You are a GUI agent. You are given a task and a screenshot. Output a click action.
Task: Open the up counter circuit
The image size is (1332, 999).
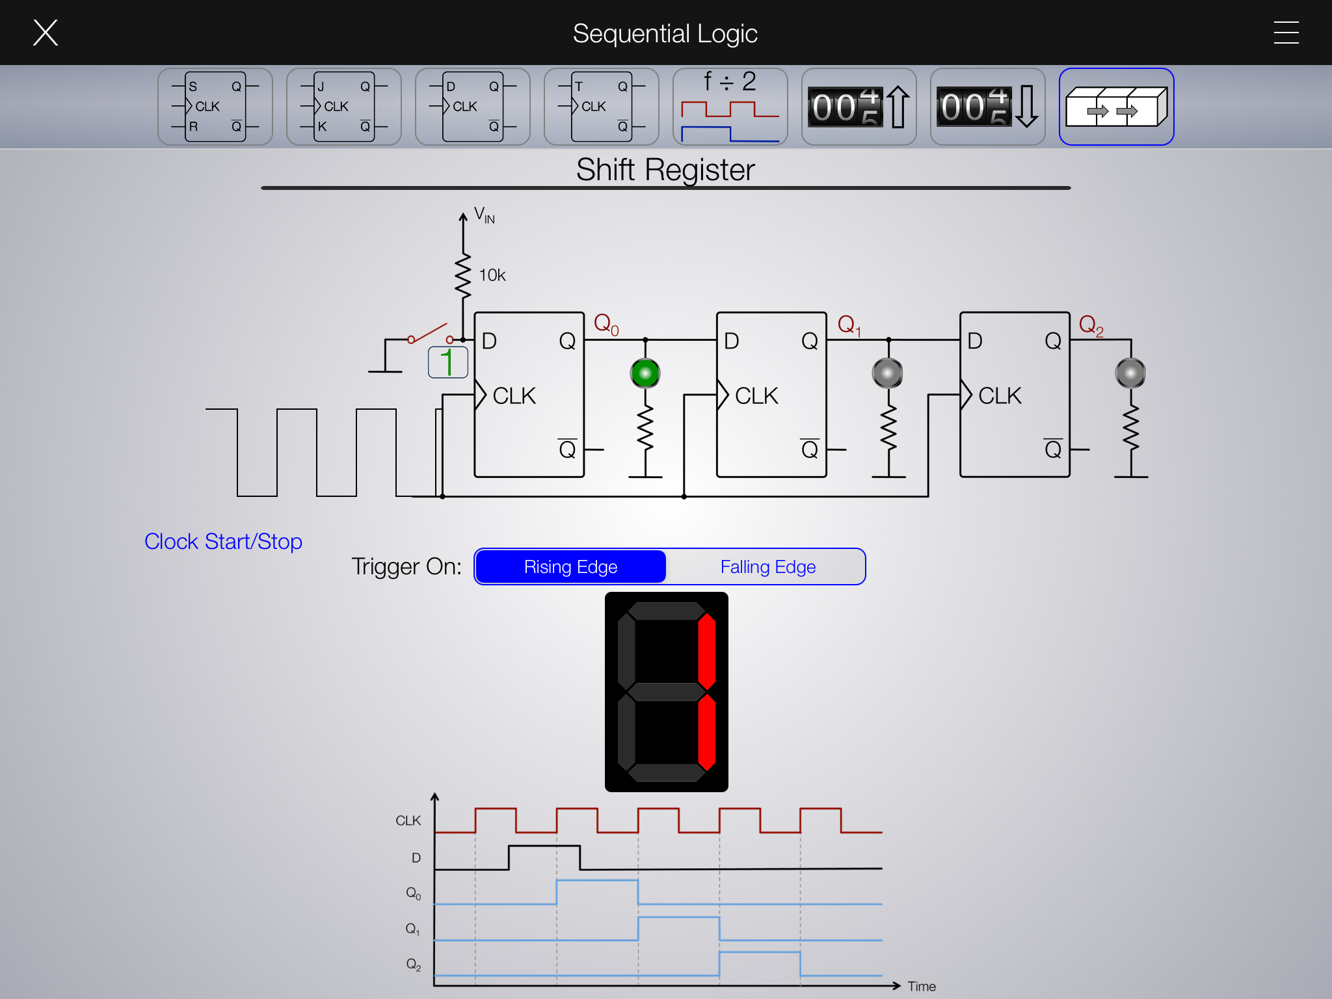tap(859, 107)
